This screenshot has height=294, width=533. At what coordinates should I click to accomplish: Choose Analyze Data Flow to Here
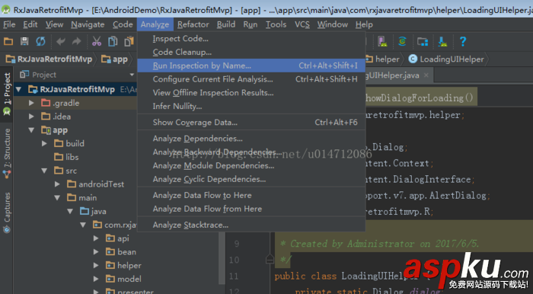251,196
